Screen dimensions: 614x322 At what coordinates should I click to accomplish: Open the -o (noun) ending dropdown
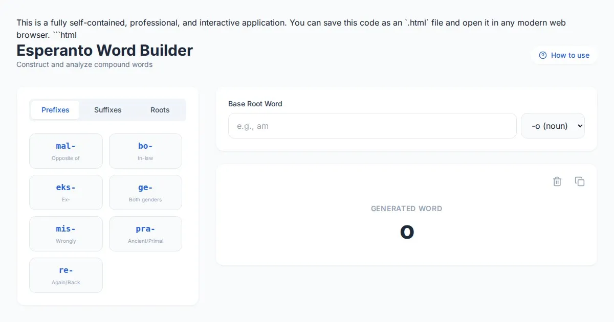click(x=553, y=126)
